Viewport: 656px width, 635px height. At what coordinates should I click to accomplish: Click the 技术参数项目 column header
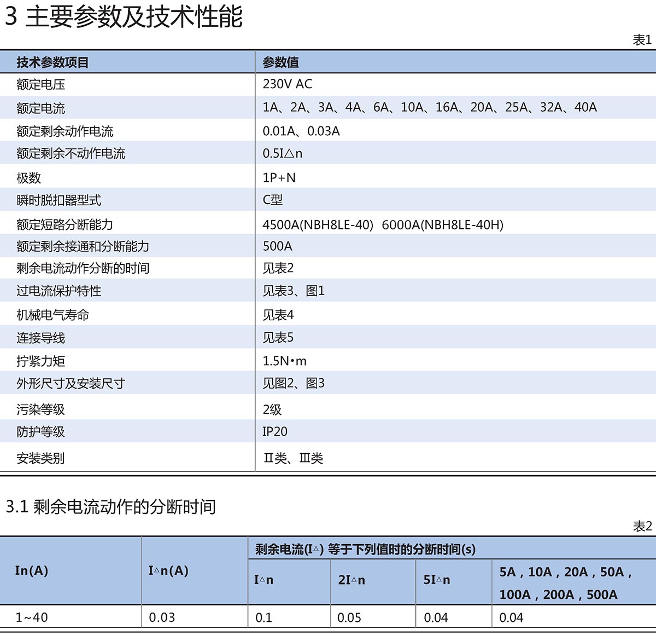tap(52, 62)
